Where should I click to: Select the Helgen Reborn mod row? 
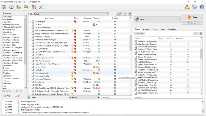coord(79,67)
